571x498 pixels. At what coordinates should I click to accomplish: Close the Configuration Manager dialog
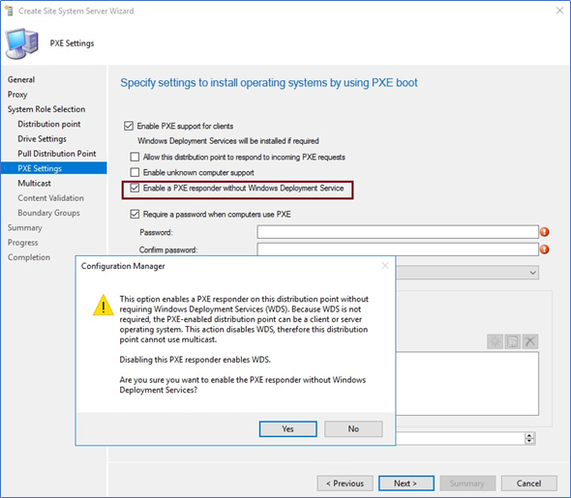click(x=385, y=266)
